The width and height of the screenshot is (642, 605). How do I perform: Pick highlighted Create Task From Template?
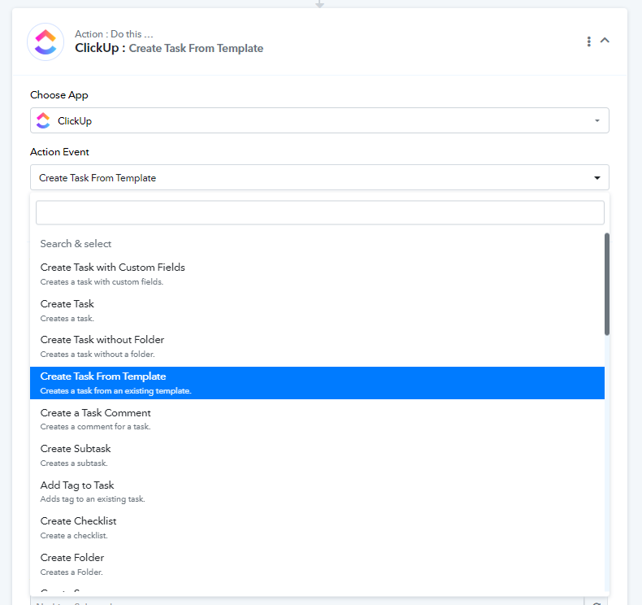tap(317, 383)
